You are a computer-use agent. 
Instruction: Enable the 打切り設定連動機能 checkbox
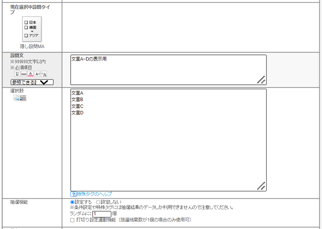72,220
